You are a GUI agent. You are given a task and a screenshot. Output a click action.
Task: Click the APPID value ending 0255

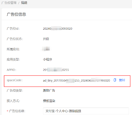[x=56, y=70]
